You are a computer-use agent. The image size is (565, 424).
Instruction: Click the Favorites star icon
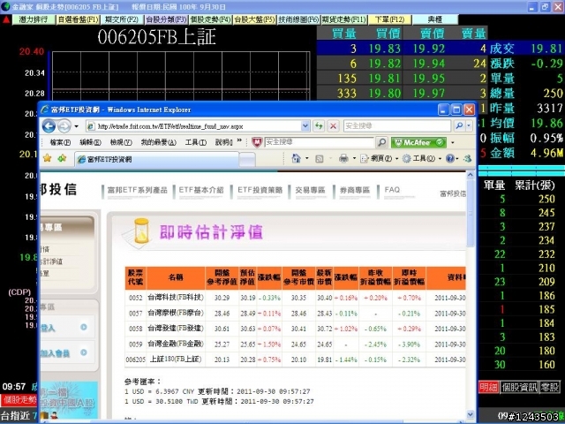pyautogui.click(x=47, y=158)
